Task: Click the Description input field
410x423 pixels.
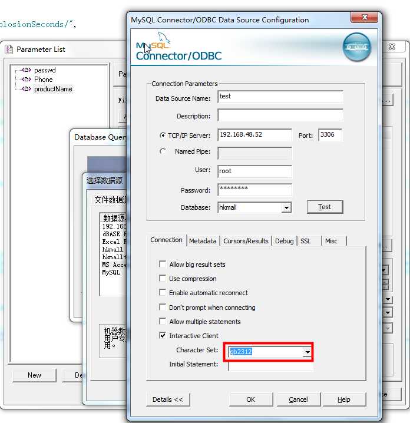Action: coord(280,115)
